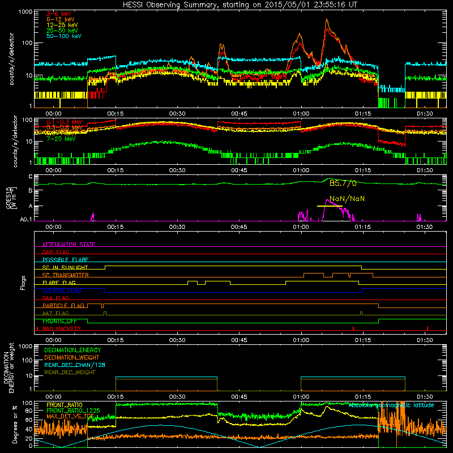This screenshot has width=453, height=453.
Task: Click the SC_TRANSMITTER flag label
Action: coord(66,275)
